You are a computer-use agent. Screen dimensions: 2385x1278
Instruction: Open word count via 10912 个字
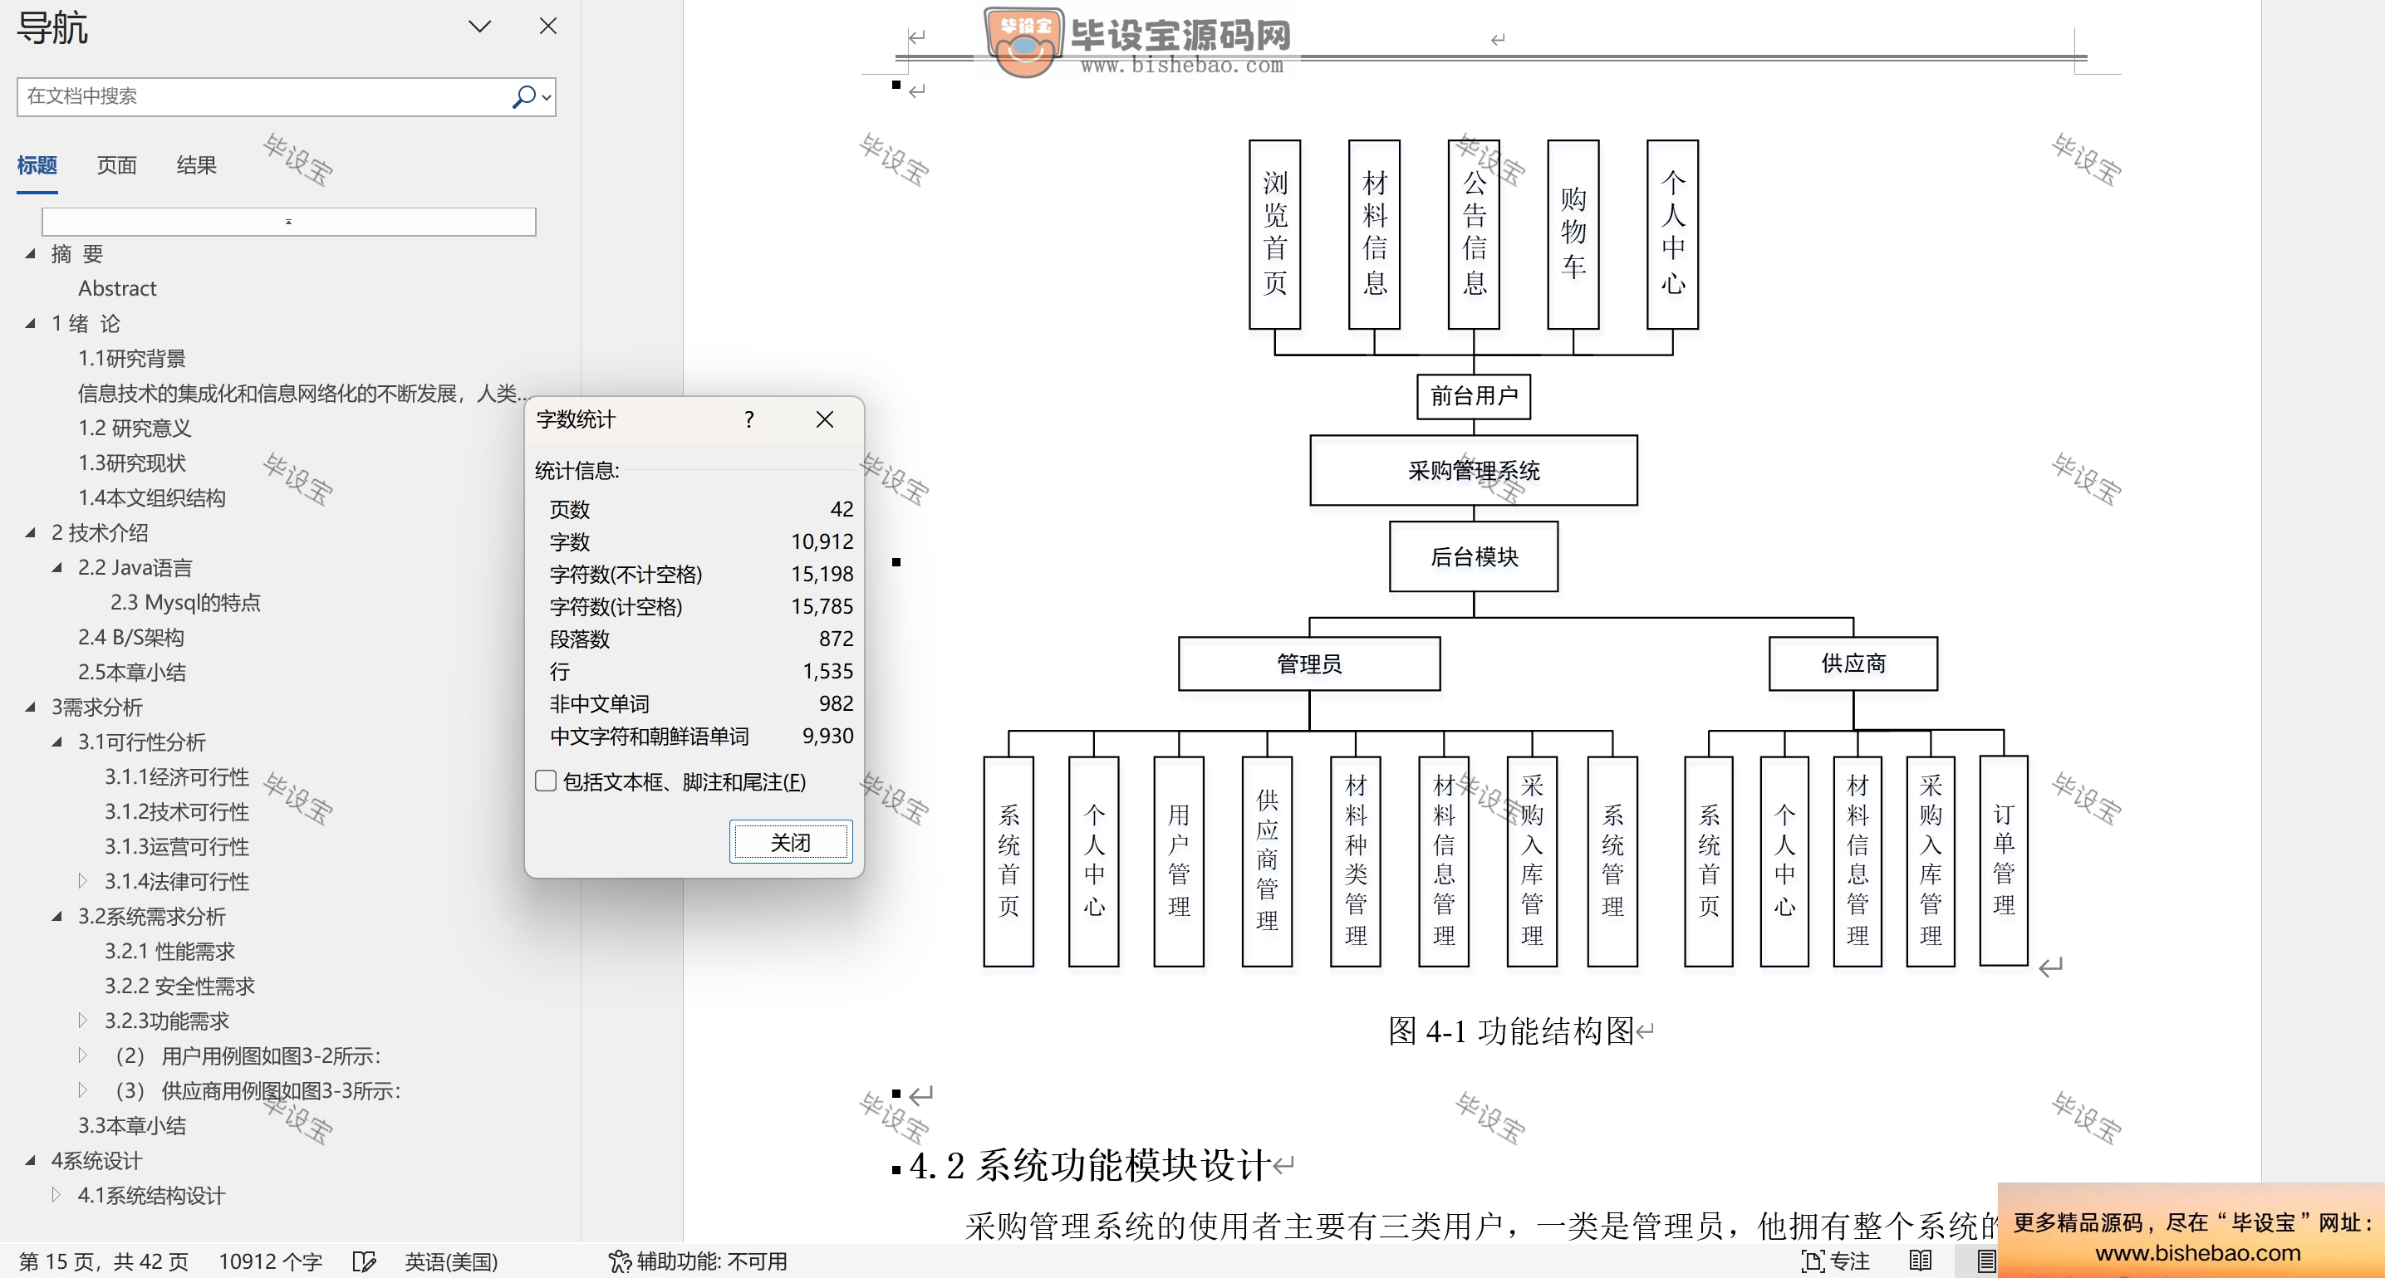coord(270,1261)
